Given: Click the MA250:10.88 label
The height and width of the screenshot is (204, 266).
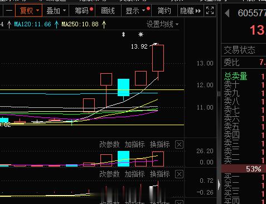Looking at the screenshot, I should point(80,24).
